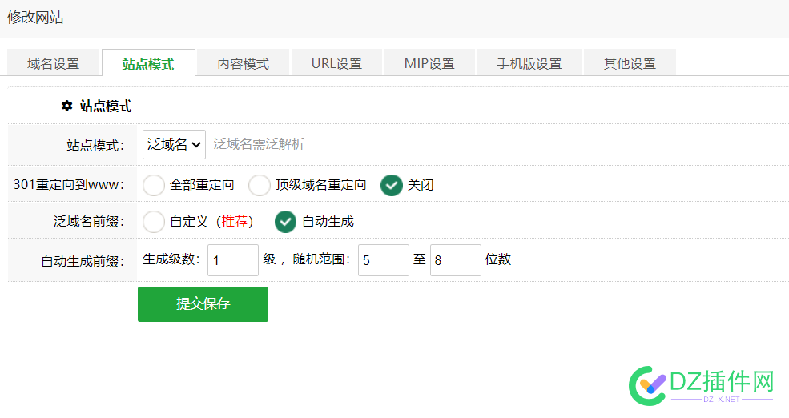Click the 生成级数 input field
The height and width of the screenshot is (418, 789).
coord(233,260)
